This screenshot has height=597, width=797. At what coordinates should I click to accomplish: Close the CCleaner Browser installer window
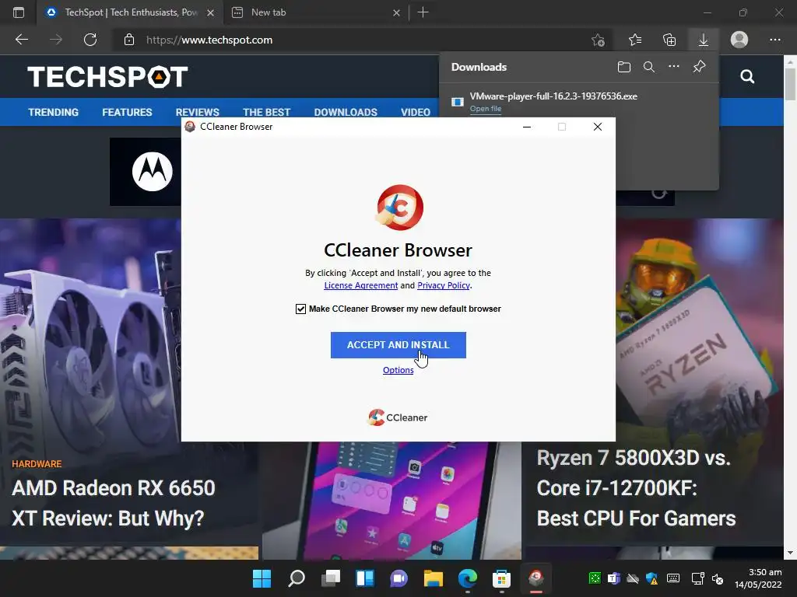[x=598, y=127]
